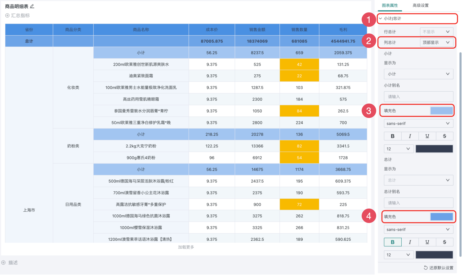Click the 毛利 column header

343,30
